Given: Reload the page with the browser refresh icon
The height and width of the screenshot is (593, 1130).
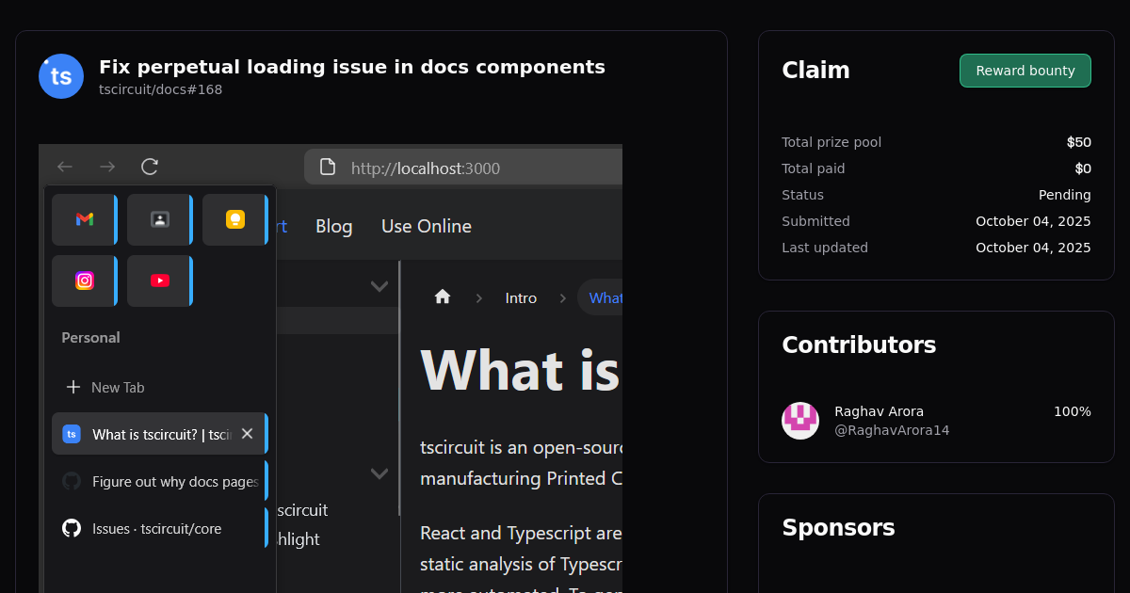Looking at the screenshot, I should (x=149, y=167).
